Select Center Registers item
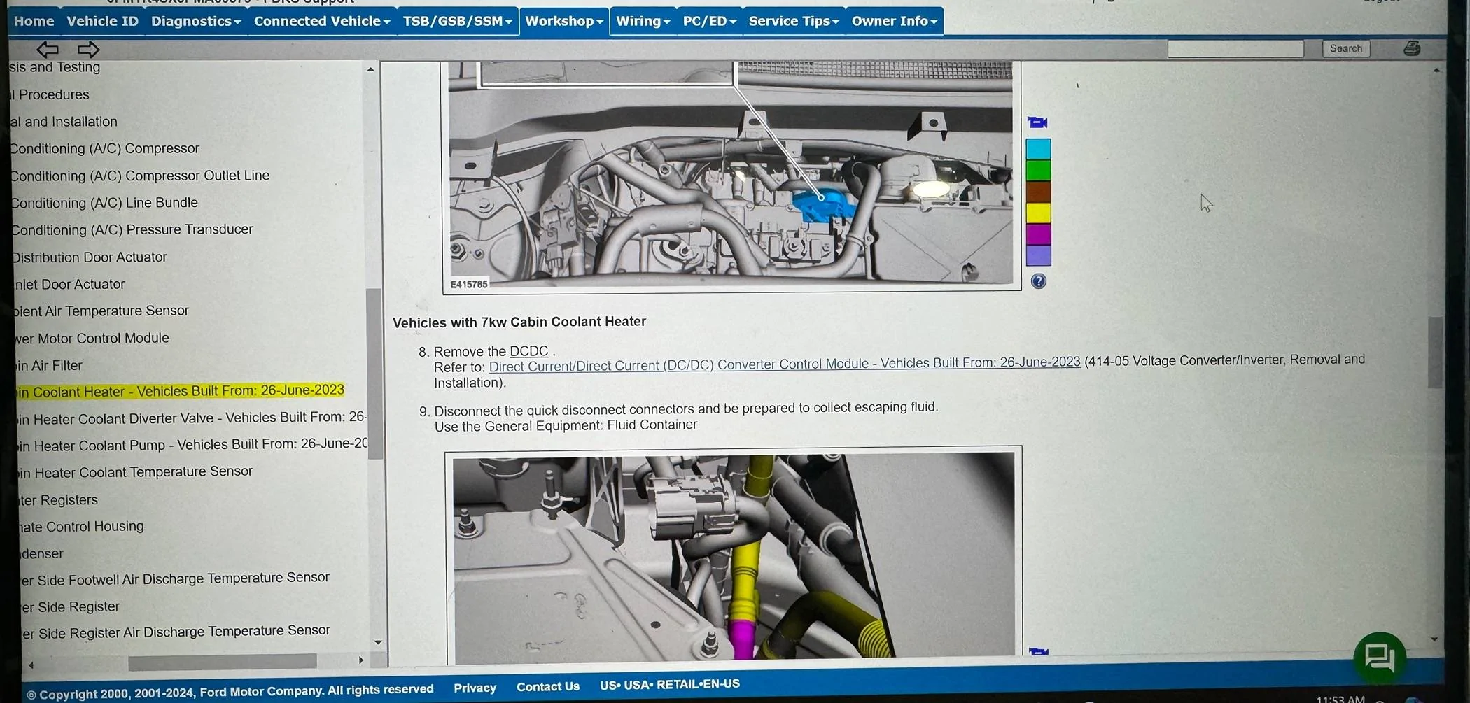 click(x=58, y=500)
